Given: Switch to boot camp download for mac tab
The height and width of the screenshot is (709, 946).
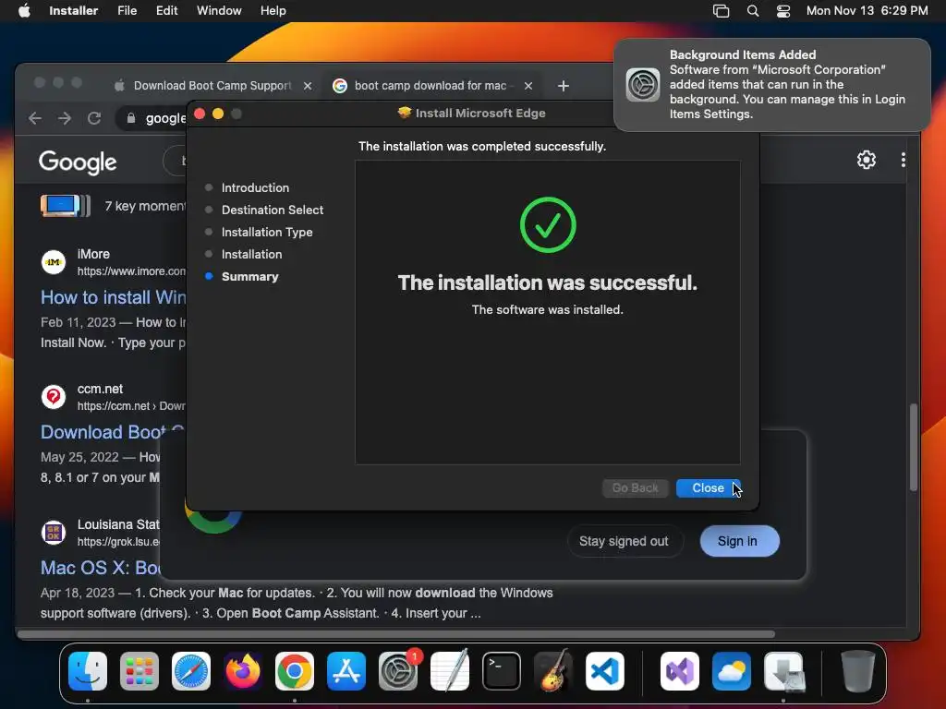Looking at the screenshot, I should [x=431, y=86].
